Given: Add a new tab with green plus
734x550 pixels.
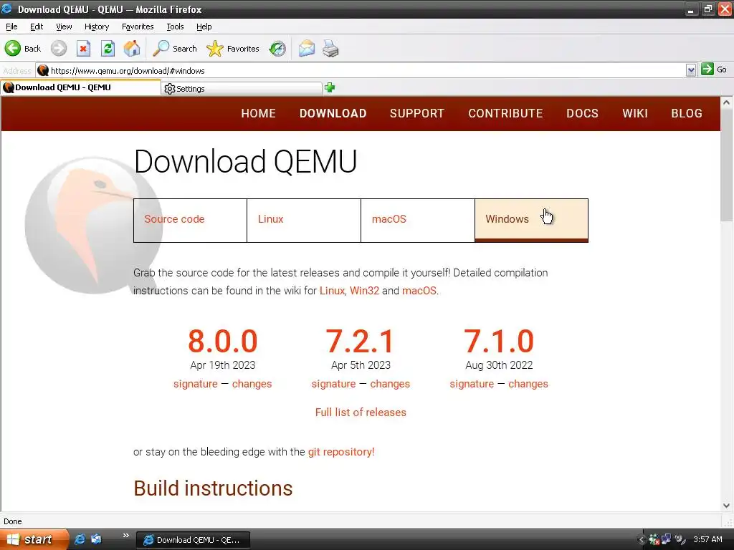Looking at the screenshot, I should 330,87.
